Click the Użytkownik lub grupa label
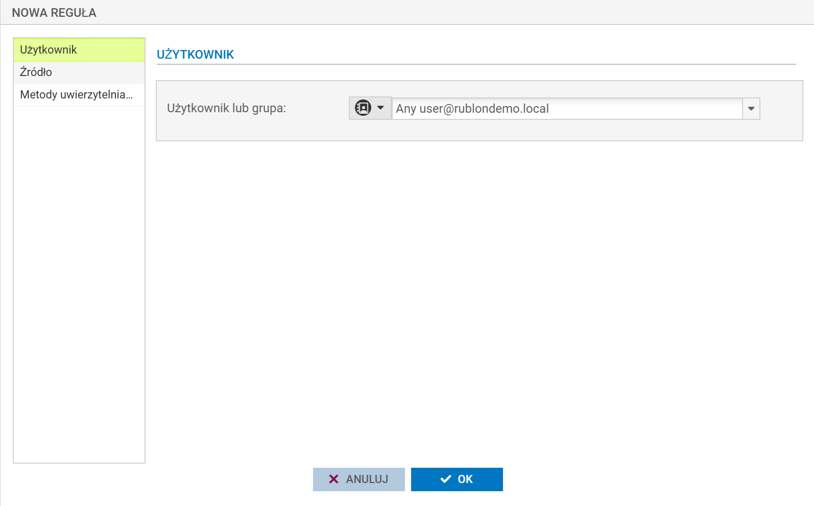 [x=226, y=108]
